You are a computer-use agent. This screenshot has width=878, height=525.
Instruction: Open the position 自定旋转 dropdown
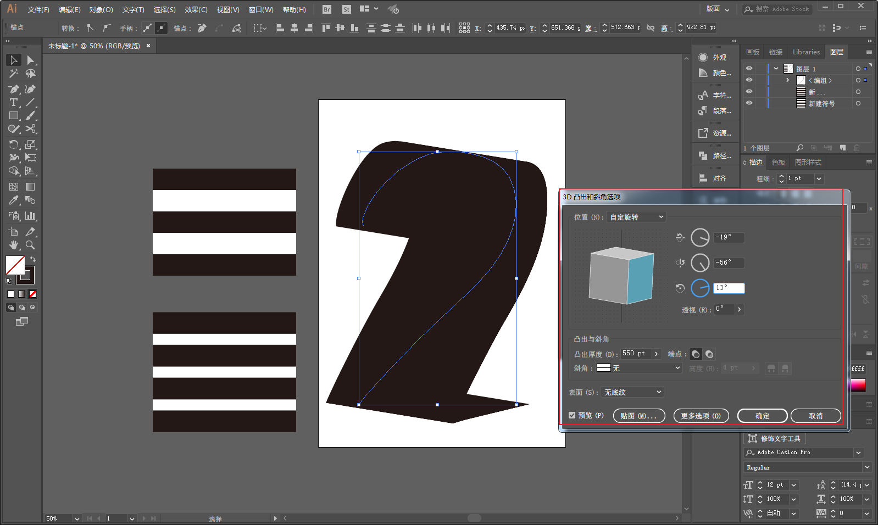636,217
